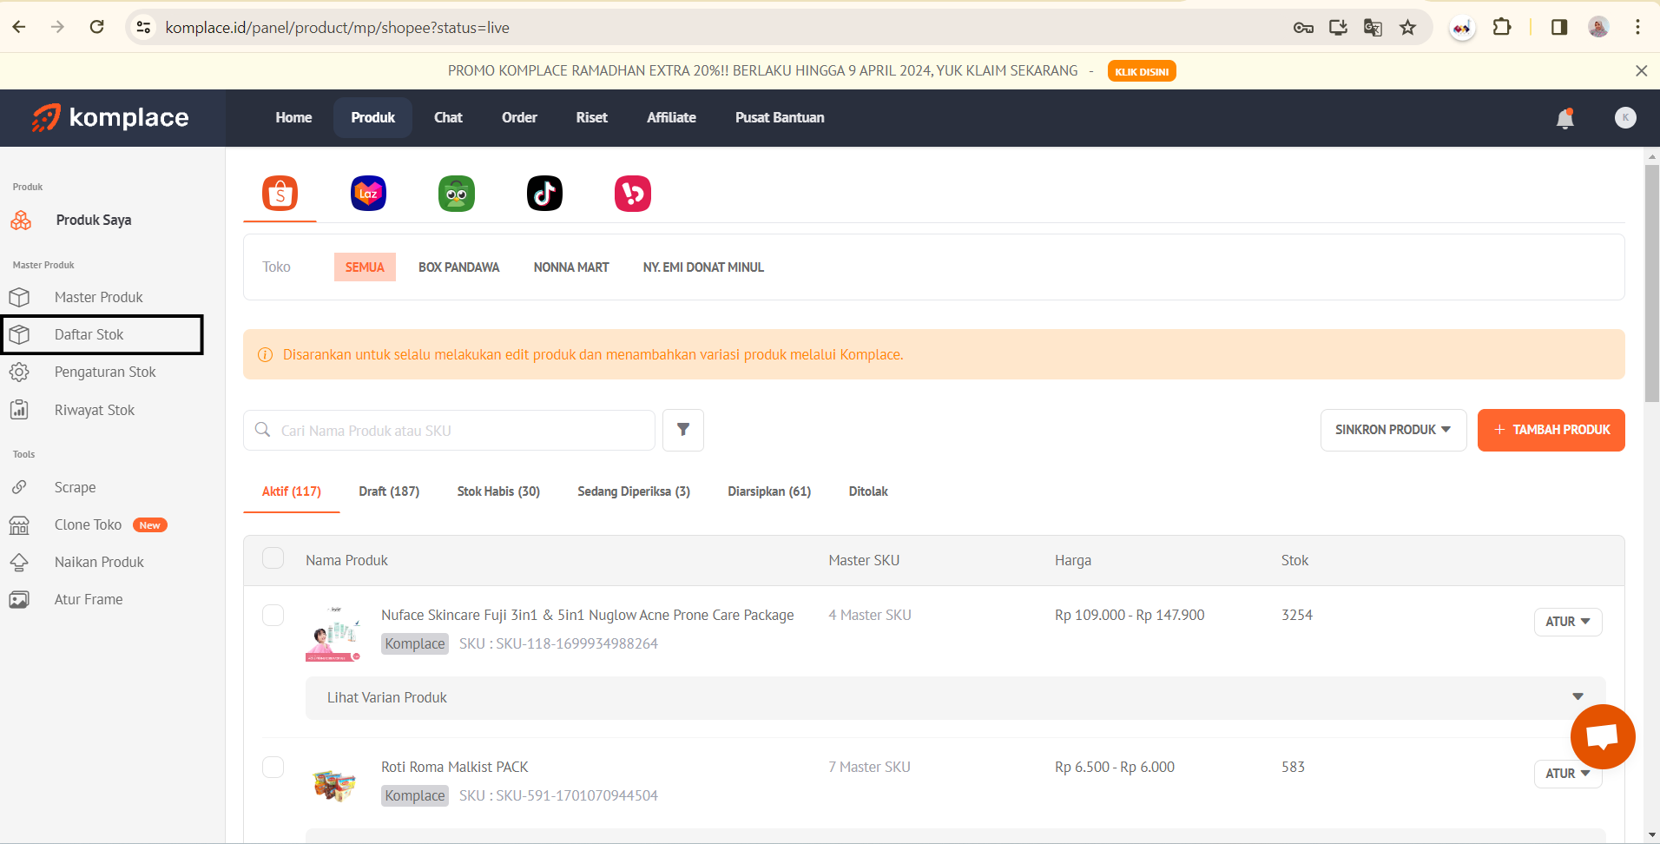Go back in browser history
The width and height of the screenshot is (1660, 844).
[19, 27]
